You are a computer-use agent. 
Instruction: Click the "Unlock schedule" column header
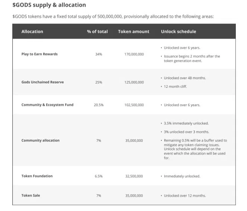click(x=178, y=32)
